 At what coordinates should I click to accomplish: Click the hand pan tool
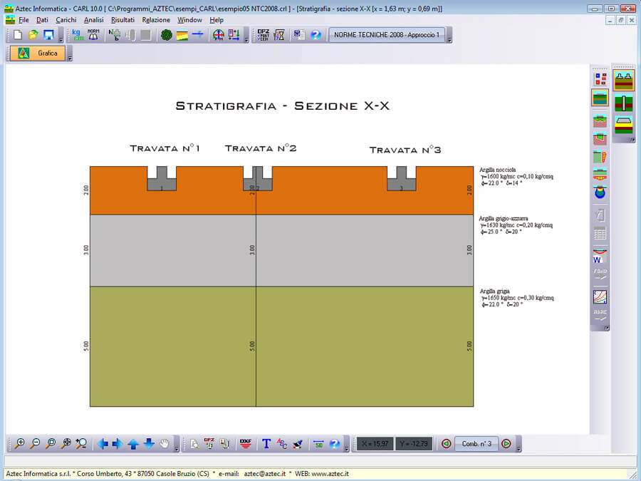coord(165,443)
